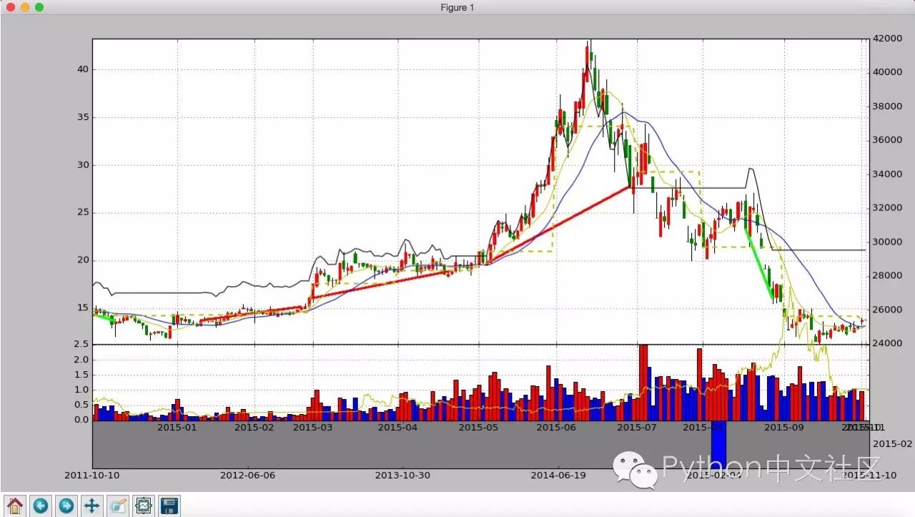Close the Figure 1 window
The image size is (915, 517).
11,7
